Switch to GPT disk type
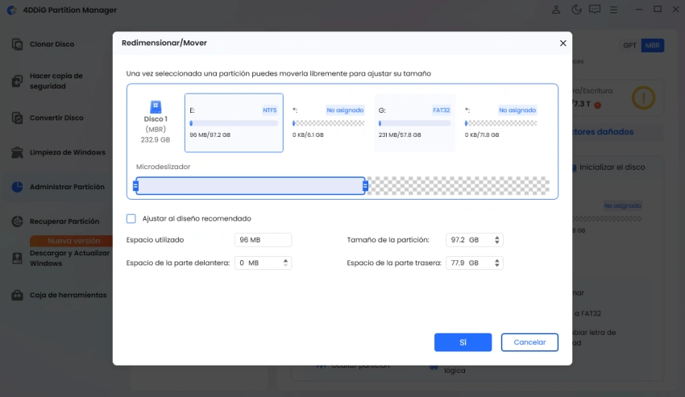 pos(629,45)
